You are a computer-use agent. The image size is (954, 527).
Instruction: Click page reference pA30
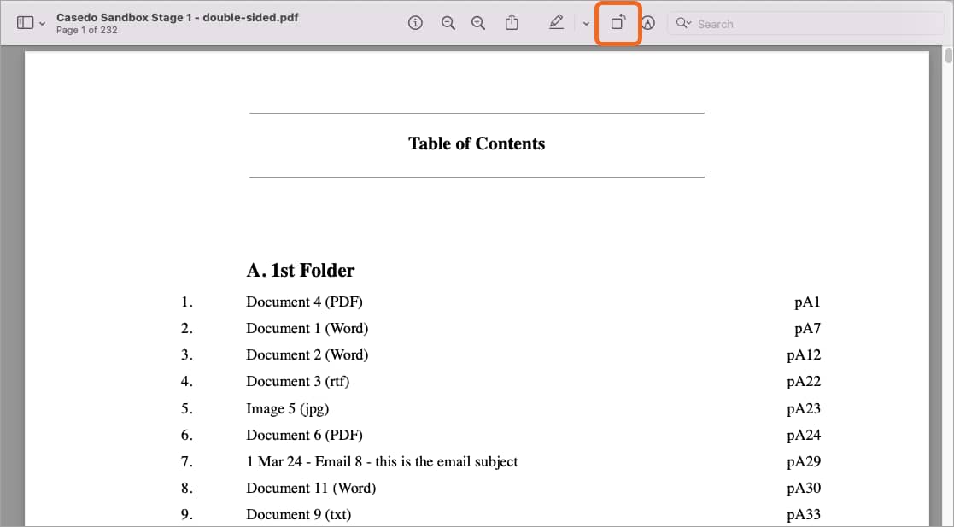coord(804,489)
